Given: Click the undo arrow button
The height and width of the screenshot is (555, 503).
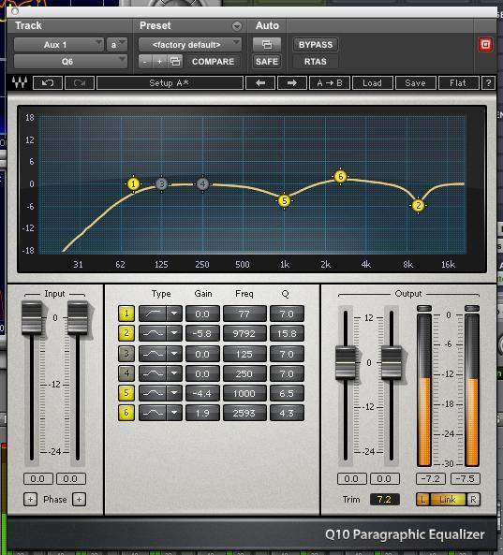Looking at the screenshot, I should pos(48,83).
